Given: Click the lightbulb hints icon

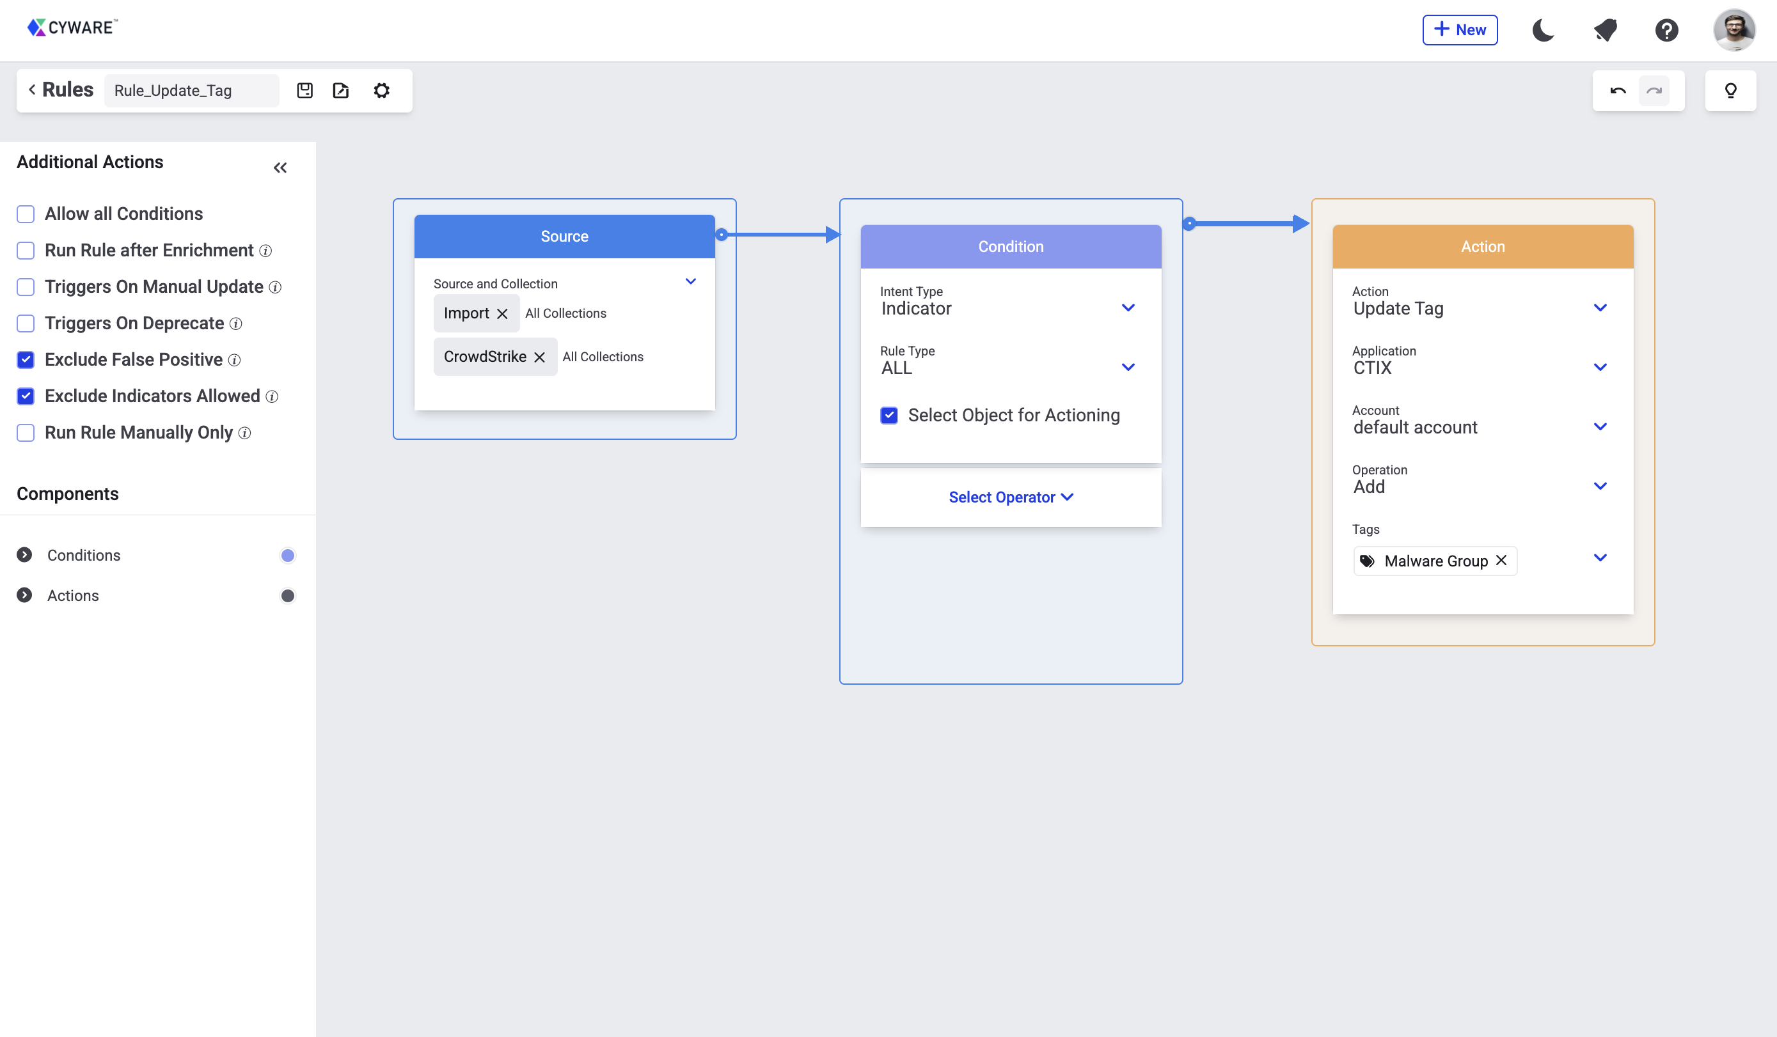Looking at the screenshot, I should tap(1730, 90).
